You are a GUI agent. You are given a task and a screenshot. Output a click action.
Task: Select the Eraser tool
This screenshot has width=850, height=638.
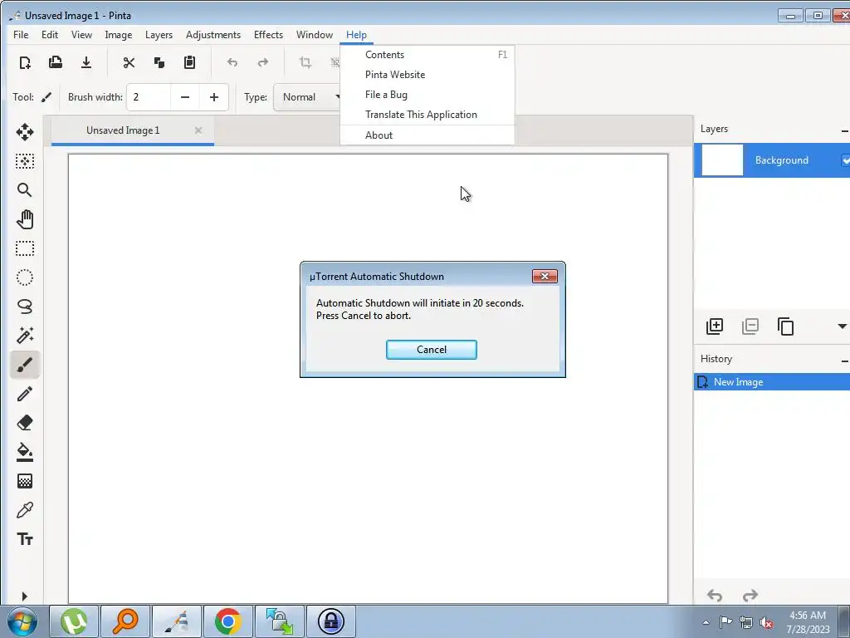[x=24, y=423]
